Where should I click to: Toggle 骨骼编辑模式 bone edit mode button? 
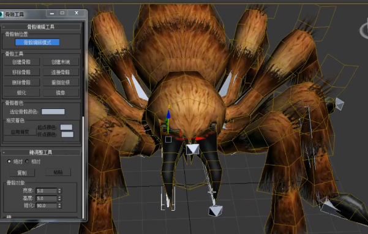pos(37,42)
